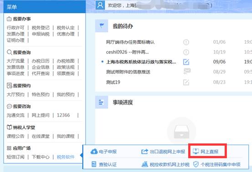
Task: Open the unread 上海市税务系统依法行政 task
Action: click(x=141, y=62)
